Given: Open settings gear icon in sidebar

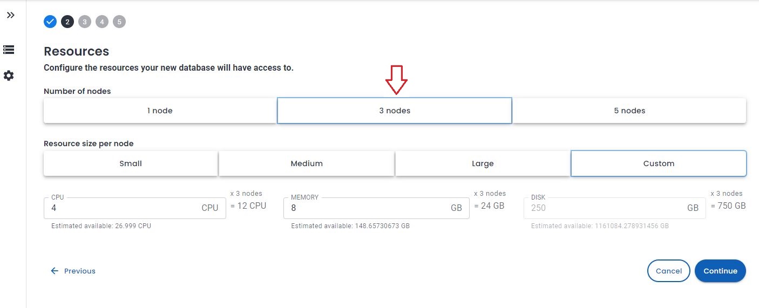Looking at the screenshot, I should [x=9, y=76].
